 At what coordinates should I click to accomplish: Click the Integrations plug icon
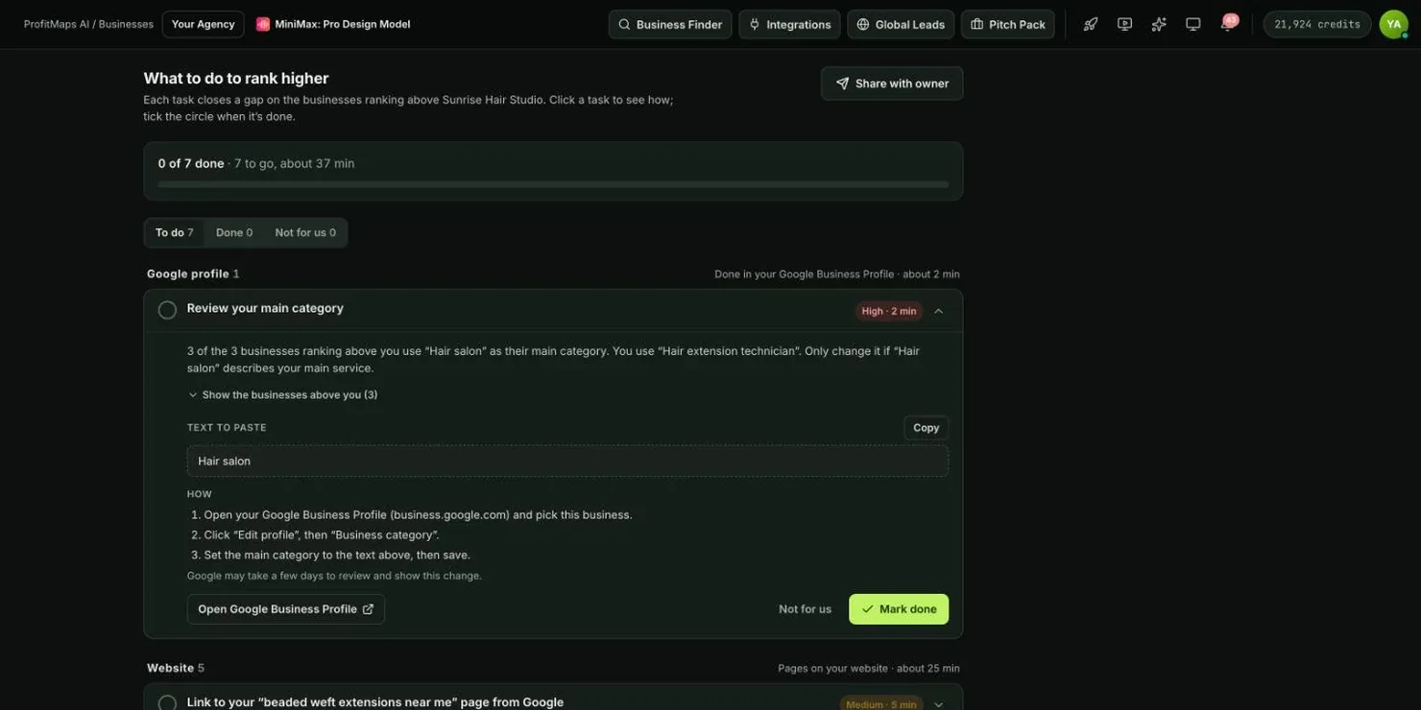(x=755, y=24)
